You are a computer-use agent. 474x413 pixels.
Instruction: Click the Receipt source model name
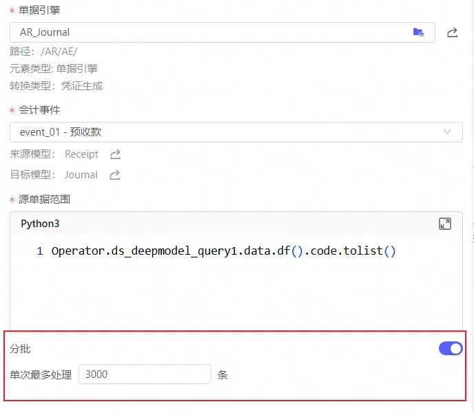click(81, 154)
